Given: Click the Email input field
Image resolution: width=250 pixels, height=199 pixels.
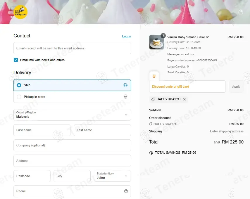Looking at the screenshot, I should [72, 48].
